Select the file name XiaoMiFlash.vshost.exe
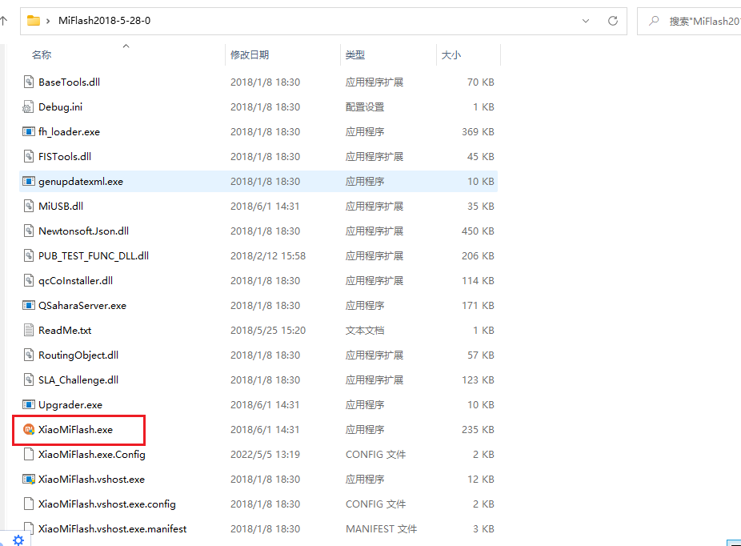 pyautogui.click(x=91, y=480)
